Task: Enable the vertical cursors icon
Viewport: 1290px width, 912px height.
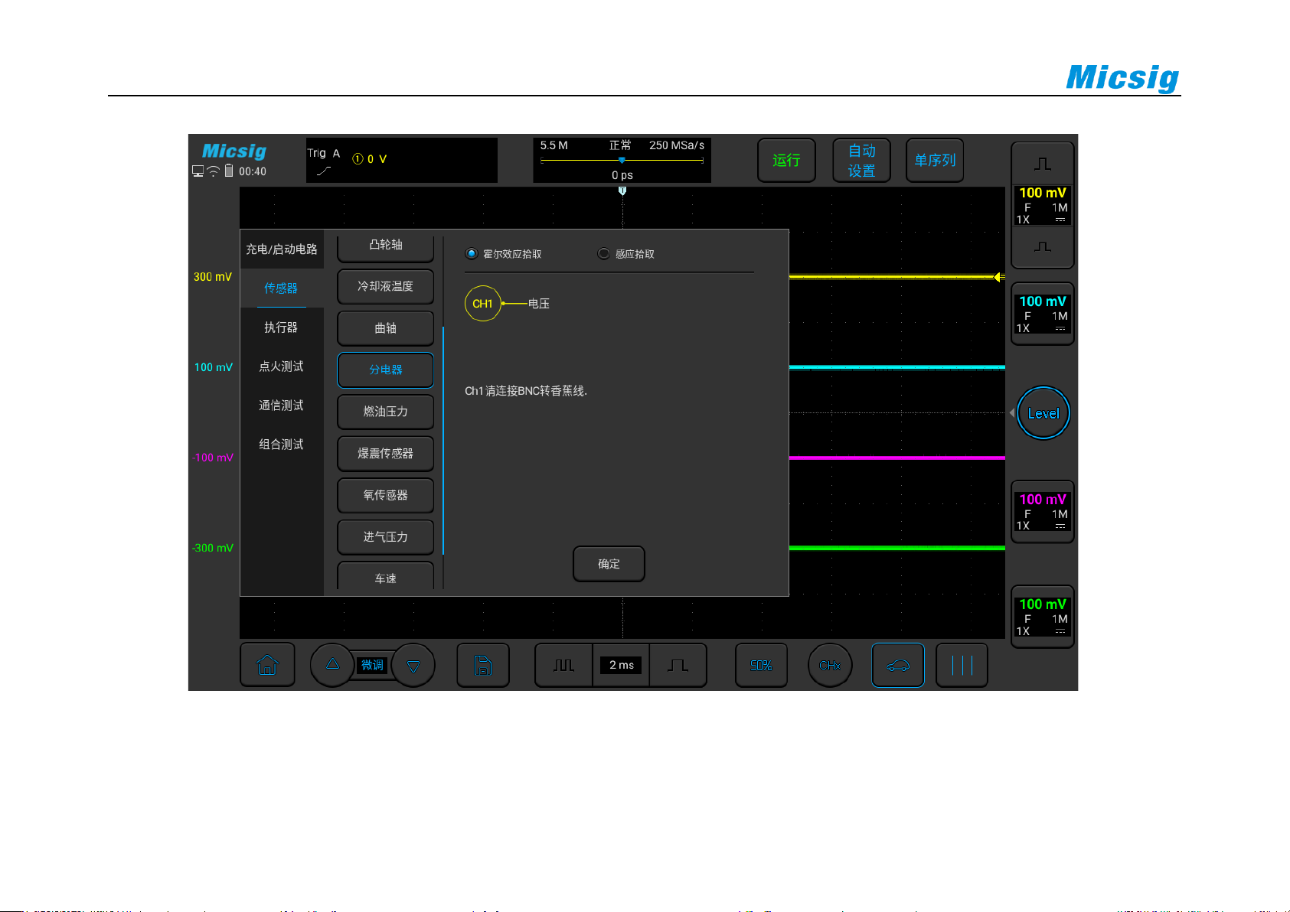Action: (x=962, y=665)
